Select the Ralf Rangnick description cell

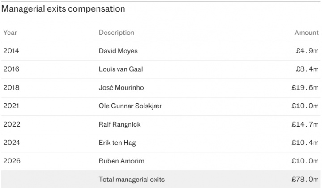click(x=119, y=124)
